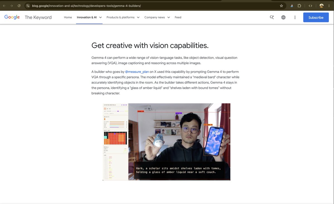The width and height of the screenshot is (334, 204).
Task: Open site information icon beside the URL
Action: 28,6
